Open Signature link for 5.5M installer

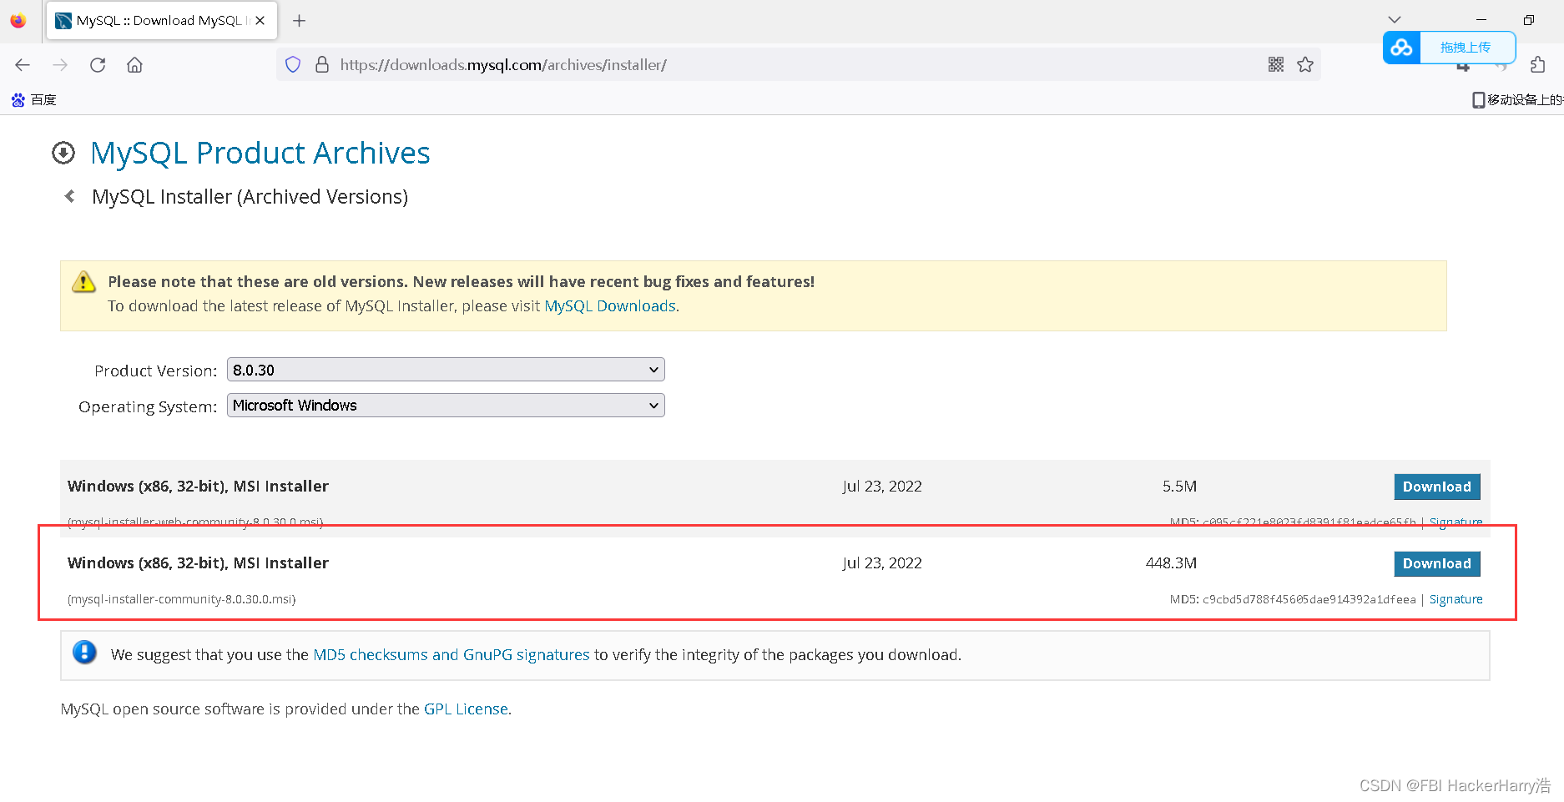[1456, 522]
